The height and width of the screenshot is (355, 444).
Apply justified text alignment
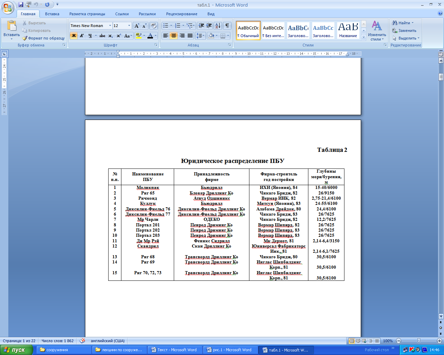[x=190, y=36]
